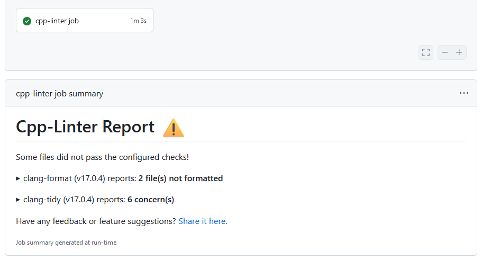Click the '2 file(s) not formatted' text
Screen dimensions: 482x260
180,178
